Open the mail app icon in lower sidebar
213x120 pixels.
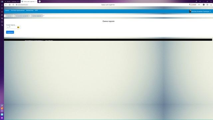tap(2, 105)
